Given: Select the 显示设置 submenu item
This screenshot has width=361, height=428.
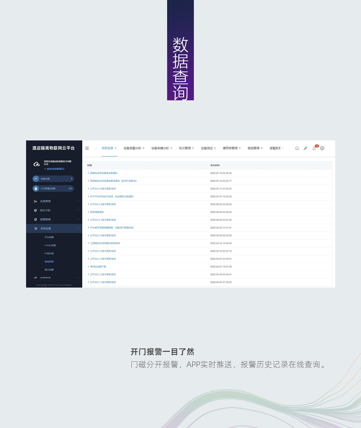Looking at the screenshot, I should coord(50,270).
